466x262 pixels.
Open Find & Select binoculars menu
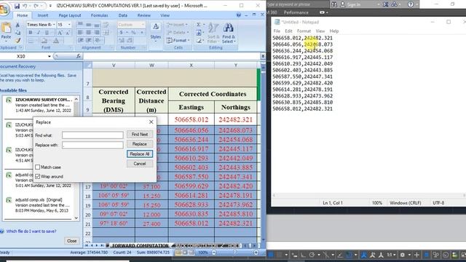click(228, 33)
